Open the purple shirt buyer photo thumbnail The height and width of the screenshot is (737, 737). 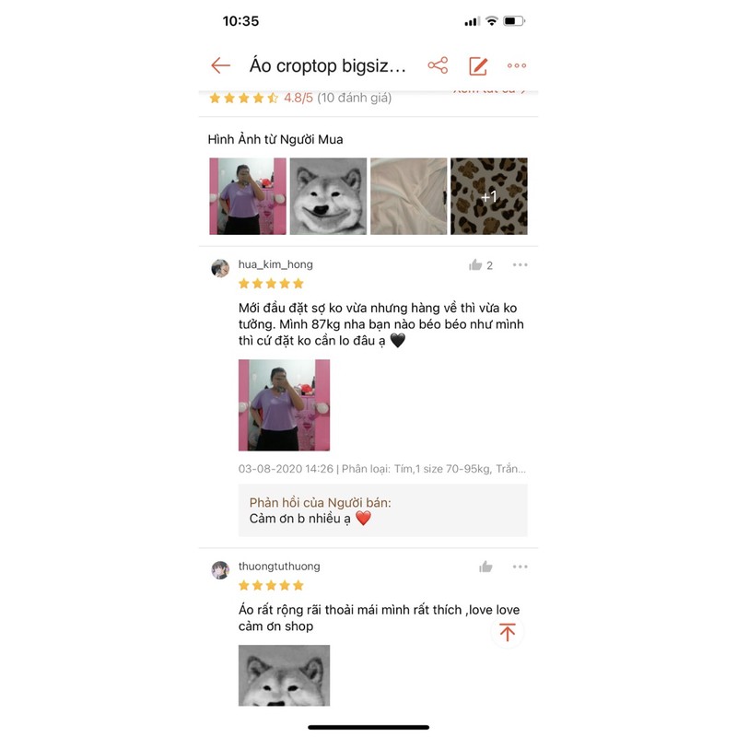point(248,196)
